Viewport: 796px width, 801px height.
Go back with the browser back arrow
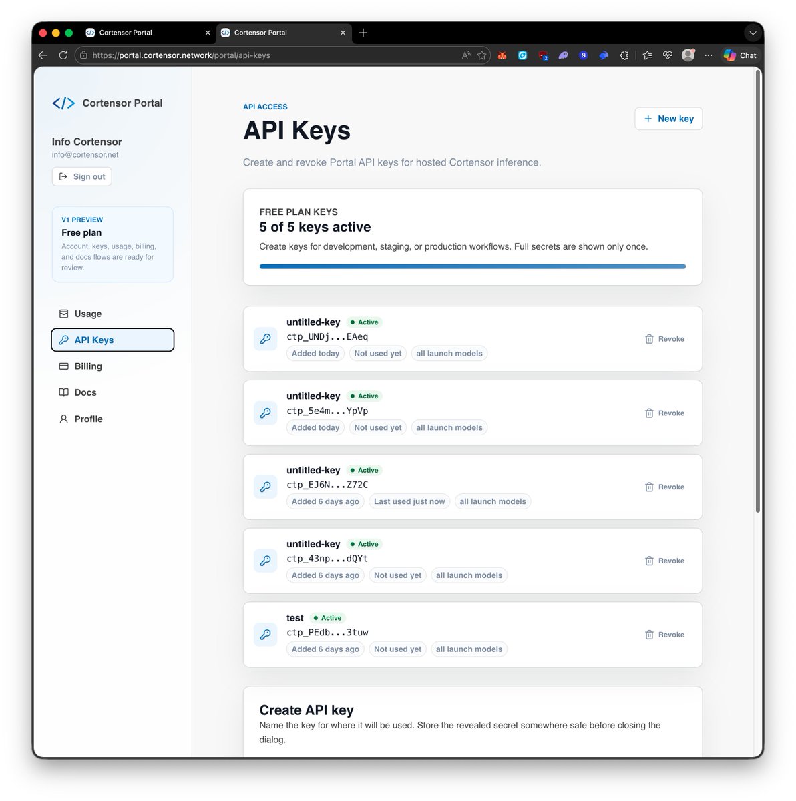(43, 55)
